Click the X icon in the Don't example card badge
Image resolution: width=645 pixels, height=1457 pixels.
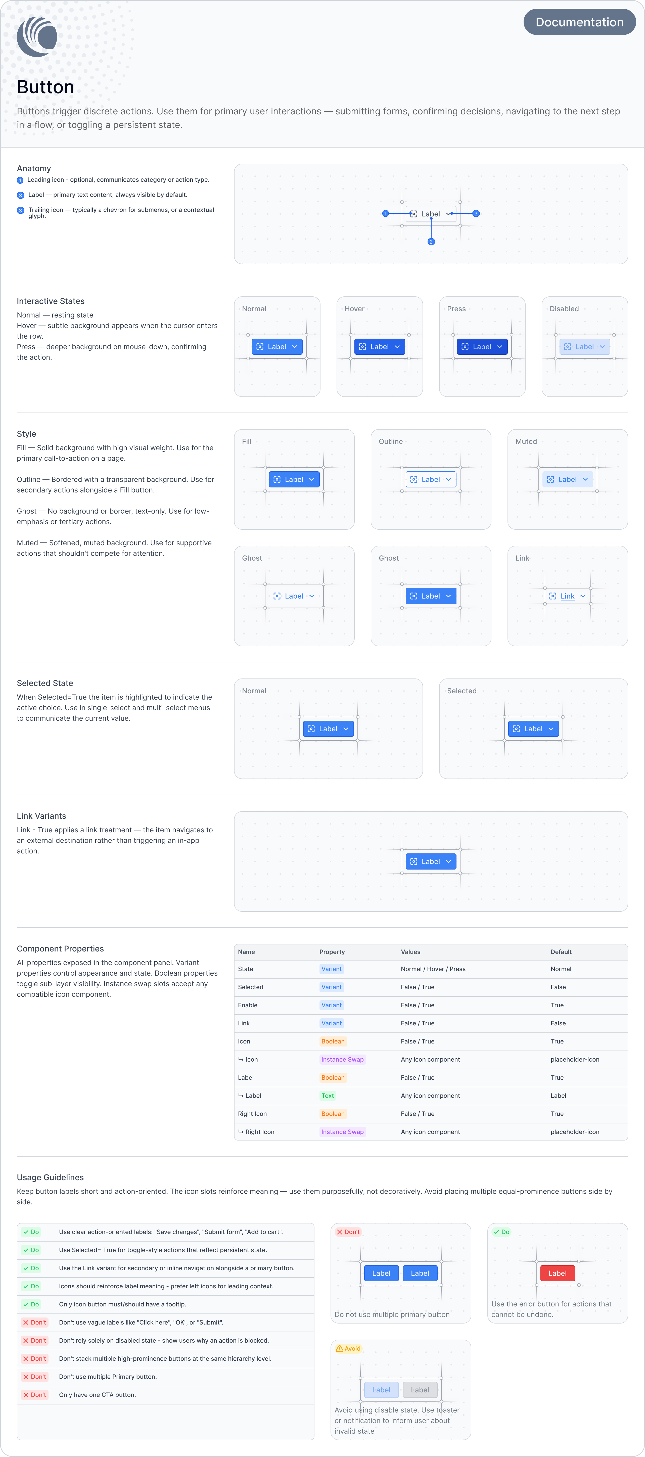click(x=340, y=1232)
